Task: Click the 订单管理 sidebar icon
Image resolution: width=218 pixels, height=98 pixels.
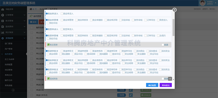Action: click(x=2, y=15)
